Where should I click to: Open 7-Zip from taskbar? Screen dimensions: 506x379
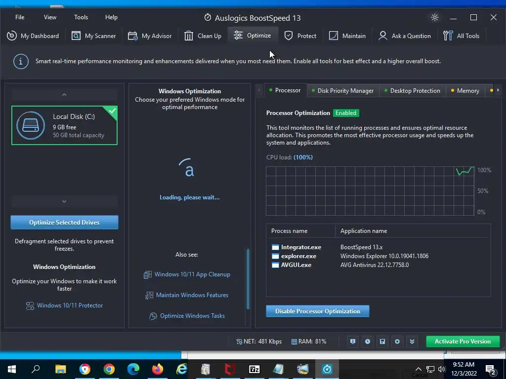[254, 369]
